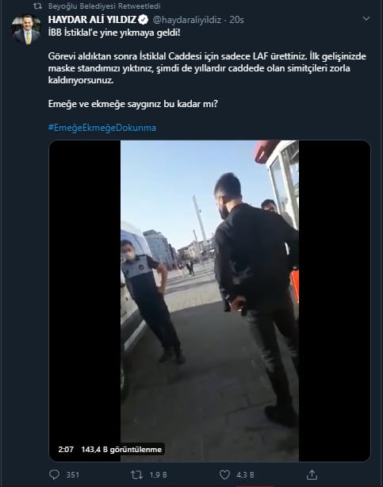This screenshot has height=487, width=383.
Task: Open the share upload icon
Action: click(312, 474)
